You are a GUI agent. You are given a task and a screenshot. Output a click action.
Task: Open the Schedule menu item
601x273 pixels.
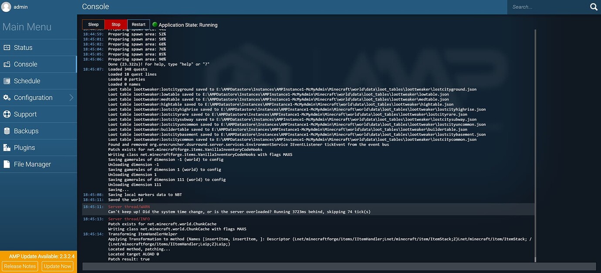(x=27, y=81)
